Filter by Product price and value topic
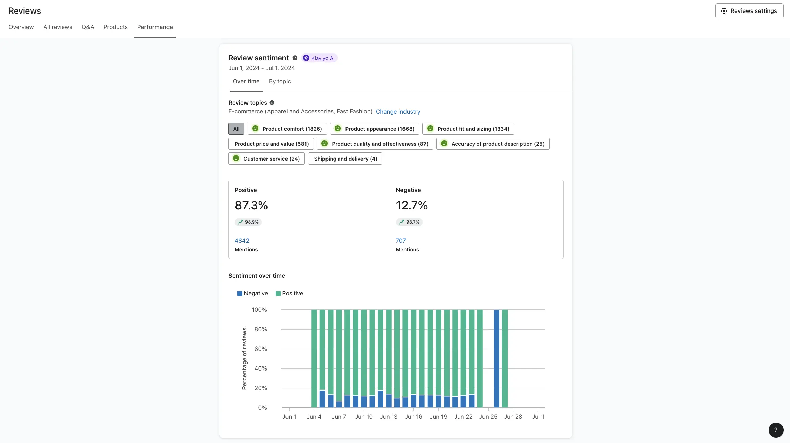790x443 pixels. pyautogui.click(x=271, y=144)
